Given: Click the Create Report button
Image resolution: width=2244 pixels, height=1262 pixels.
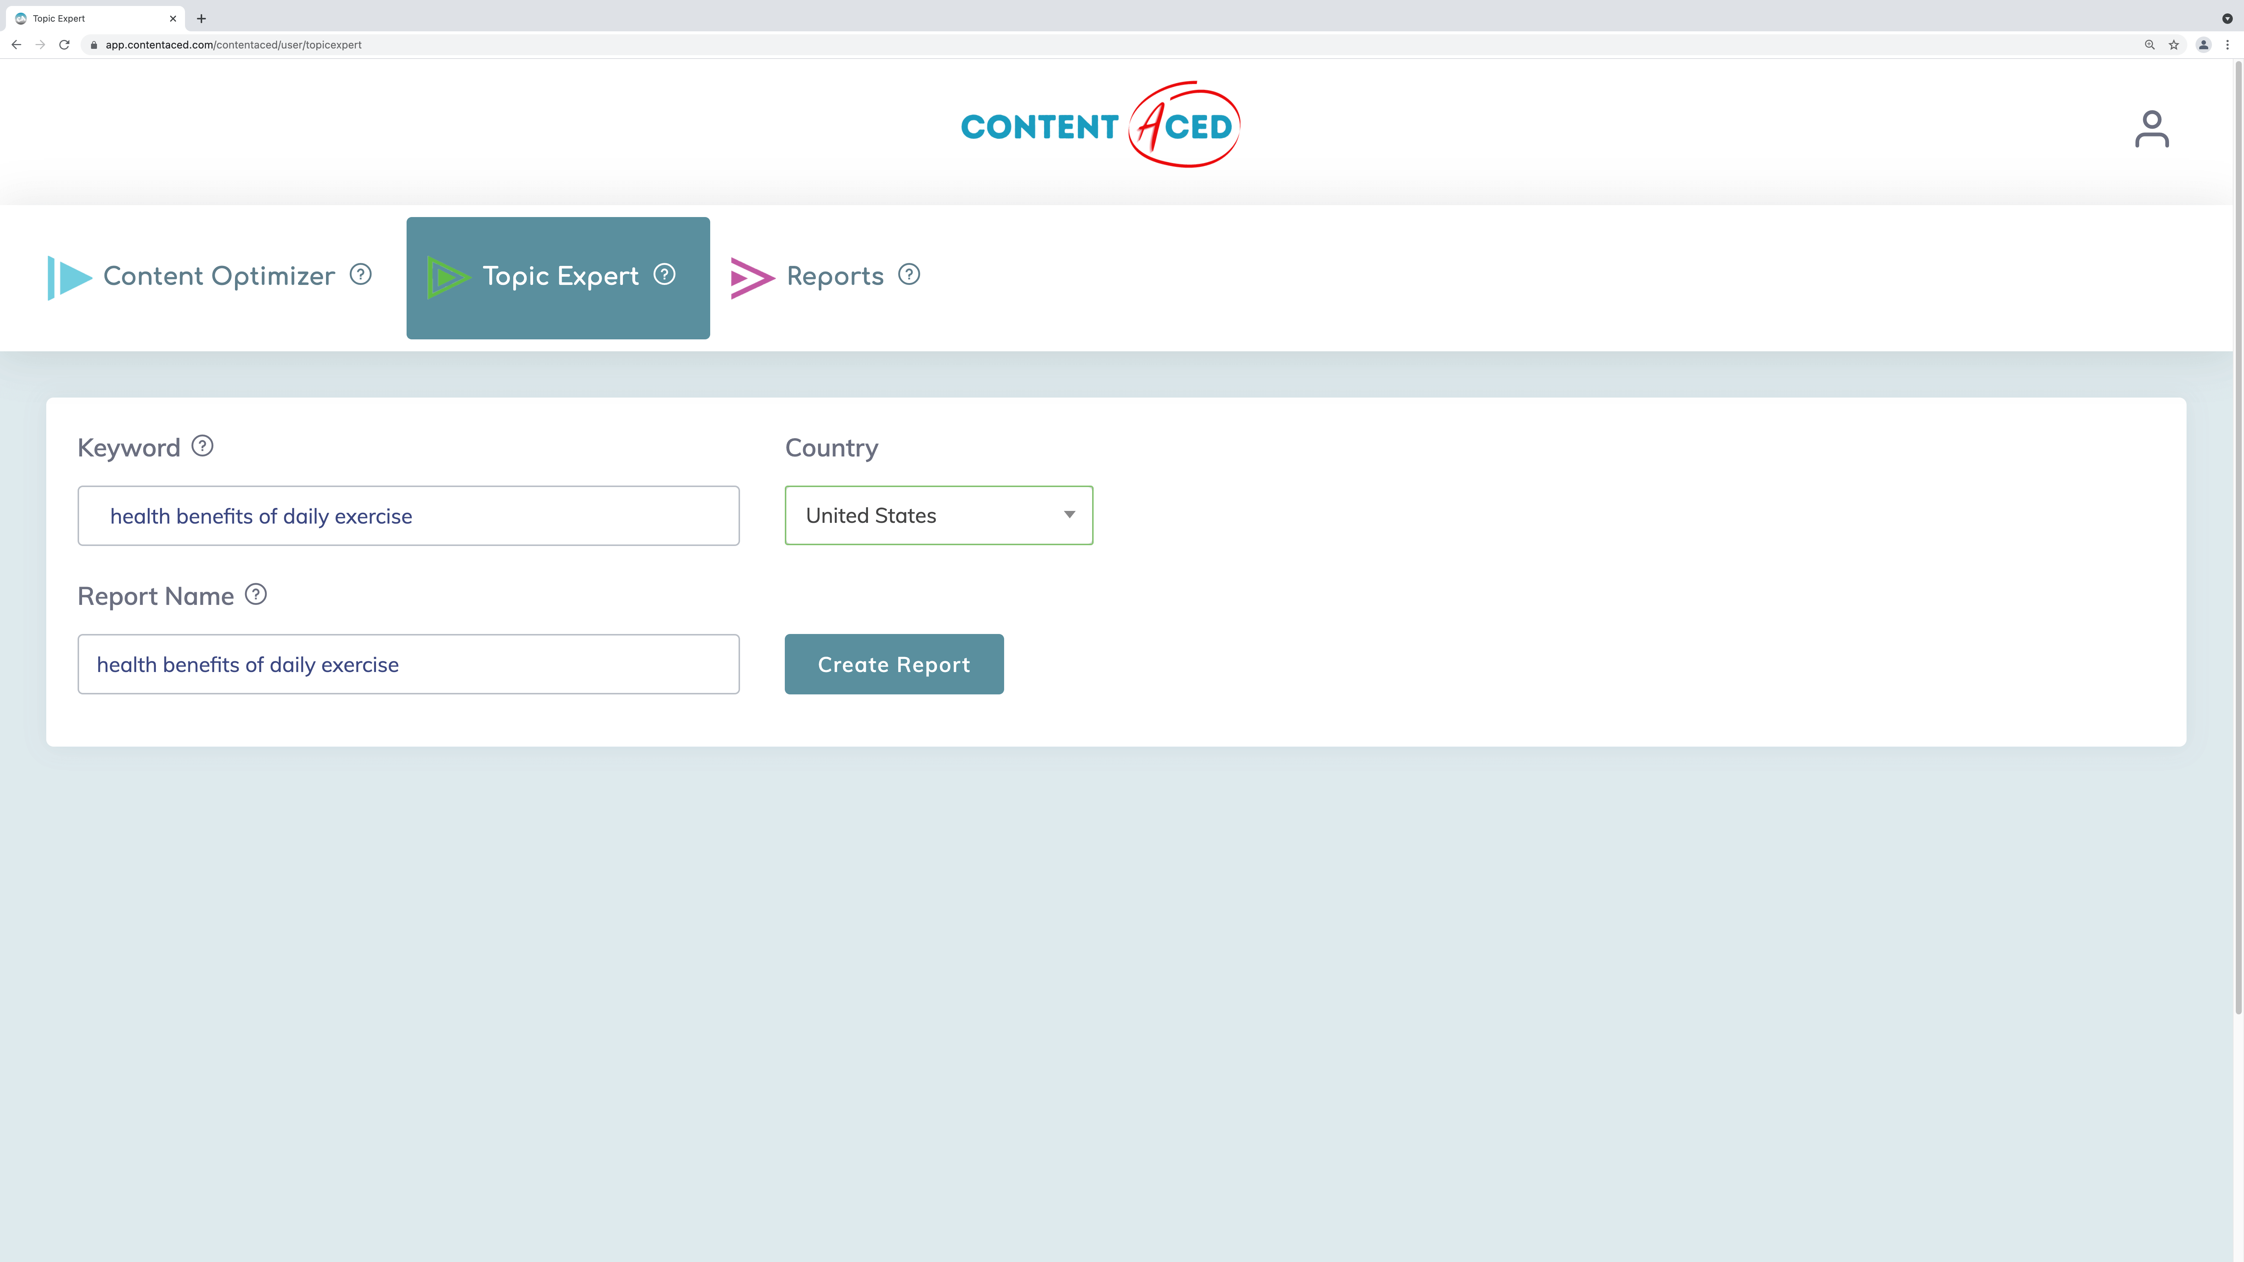Looking at the screenshot, I should click(894, 665).
